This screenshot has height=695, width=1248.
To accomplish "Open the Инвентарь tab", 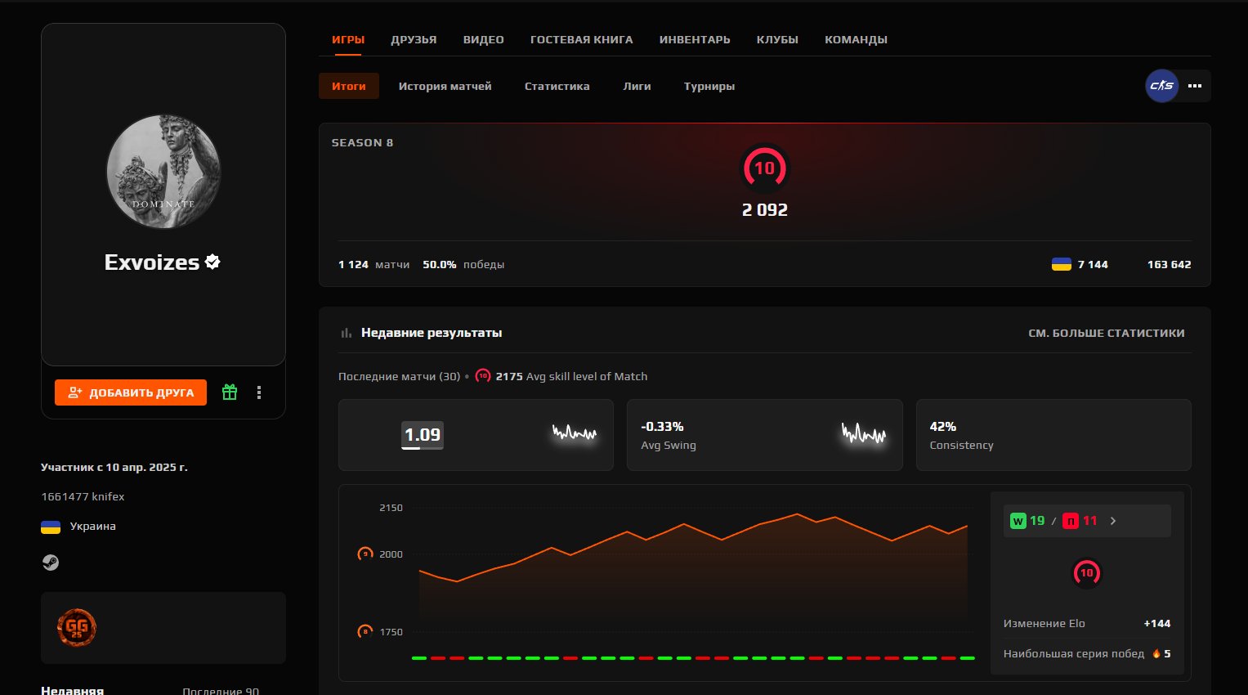I will click(x=695, y=39).
